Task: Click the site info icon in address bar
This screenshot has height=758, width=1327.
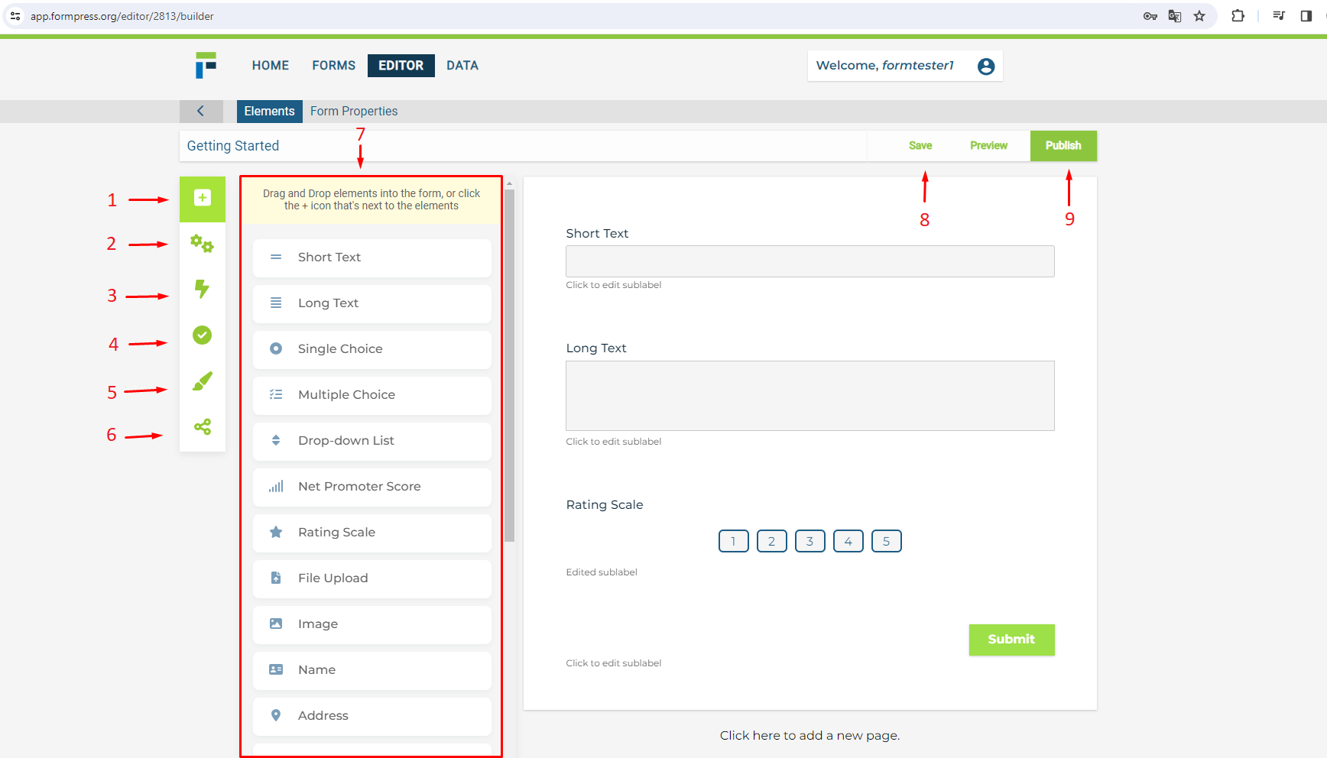Action: pos(15,16)
